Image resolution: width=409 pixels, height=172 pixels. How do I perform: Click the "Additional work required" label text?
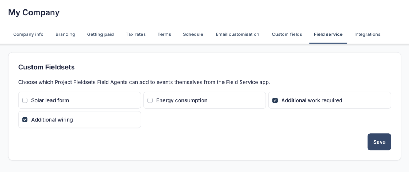[x=311, y=100]
